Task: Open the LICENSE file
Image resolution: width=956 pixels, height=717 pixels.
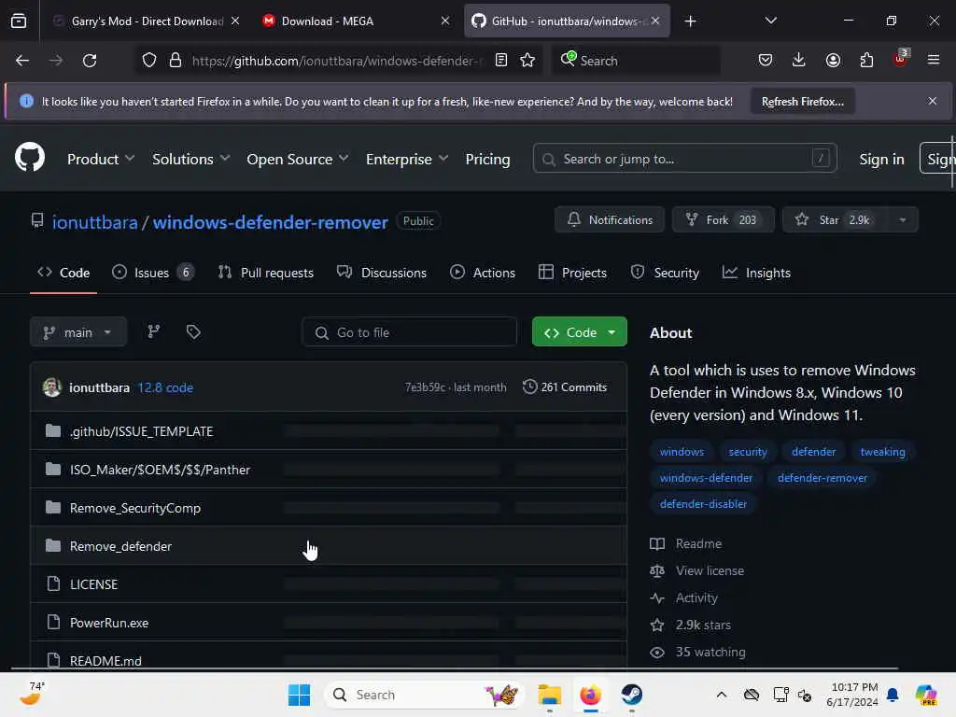Action: 94,584
